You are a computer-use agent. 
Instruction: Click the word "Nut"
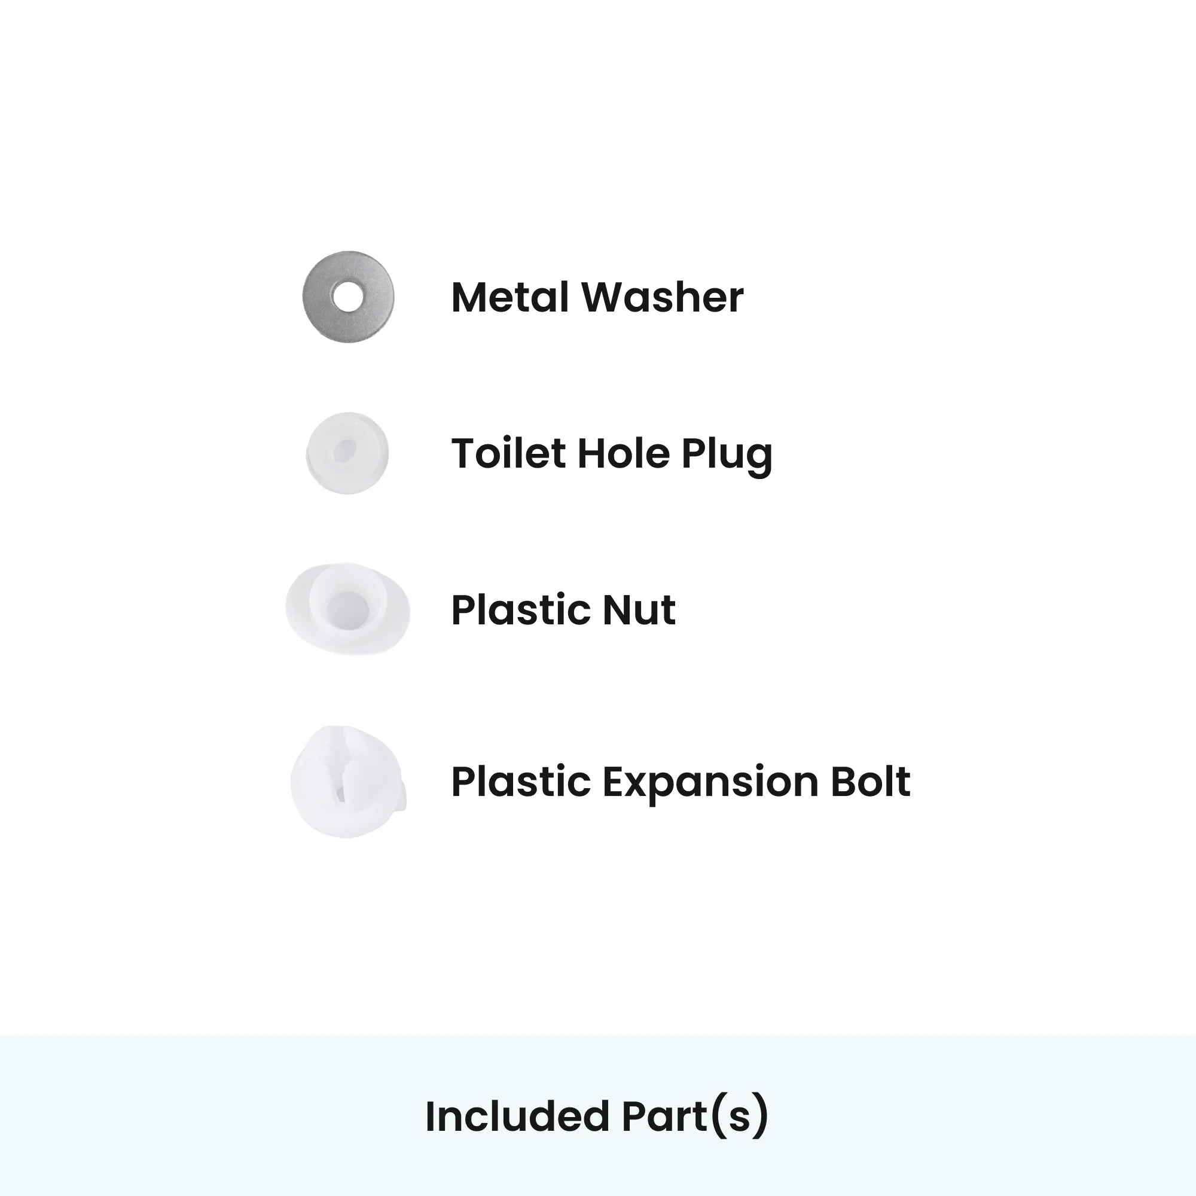(x=639, y=610)
